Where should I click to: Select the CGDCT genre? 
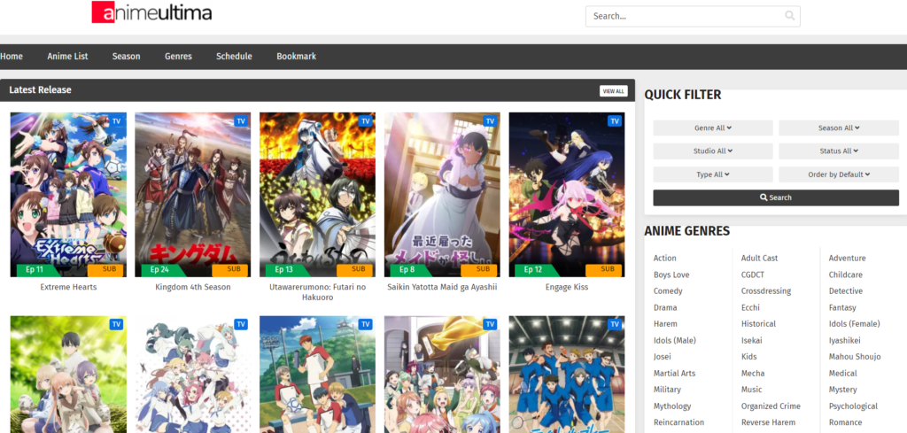click(753, 274)
